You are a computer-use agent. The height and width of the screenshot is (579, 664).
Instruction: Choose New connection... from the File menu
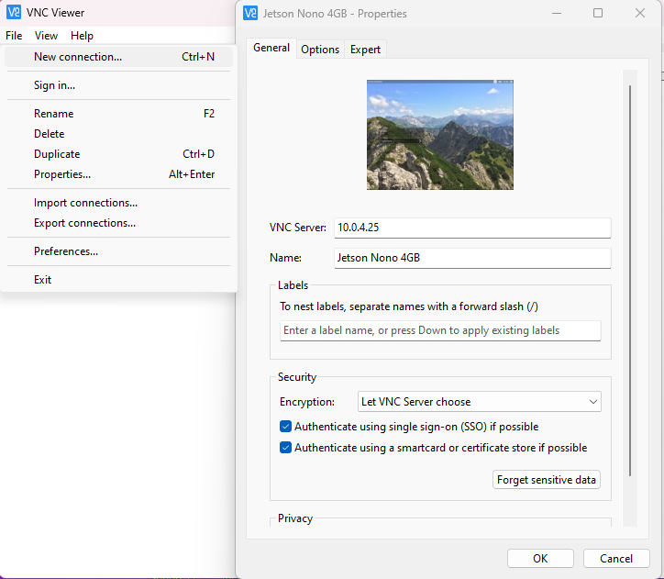118,57
